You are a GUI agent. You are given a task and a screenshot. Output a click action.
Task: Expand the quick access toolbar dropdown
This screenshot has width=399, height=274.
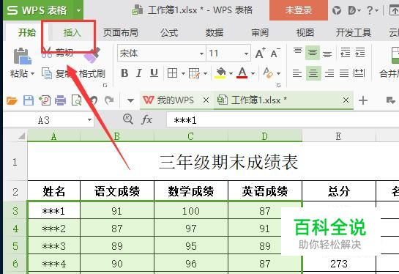(130, 100)
